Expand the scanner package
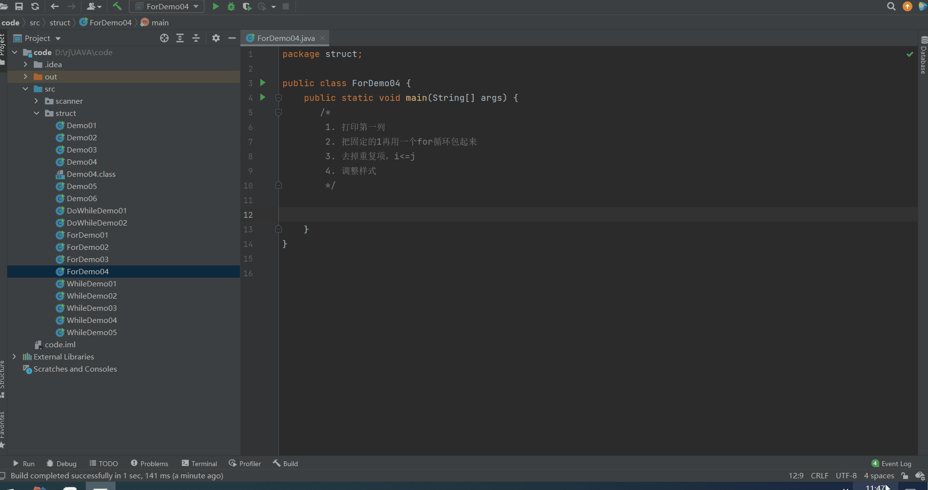928x490 pixels. tap(36, 101)
